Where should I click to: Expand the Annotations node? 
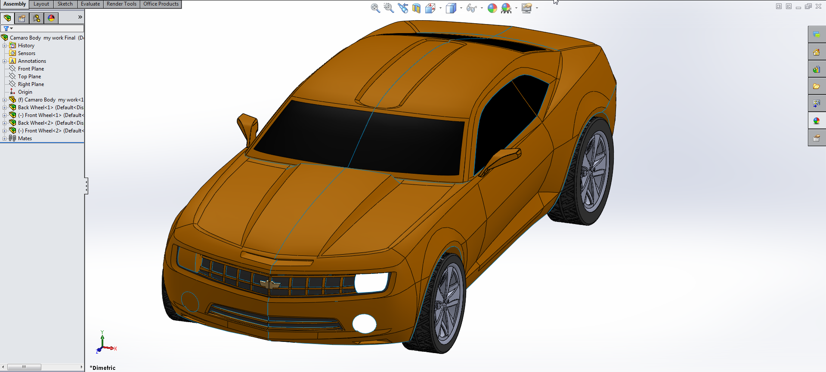pyautogui.click(x=4, y=61)
